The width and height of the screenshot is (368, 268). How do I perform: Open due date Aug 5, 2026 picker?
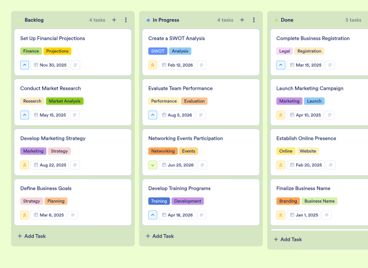[177, 115]
